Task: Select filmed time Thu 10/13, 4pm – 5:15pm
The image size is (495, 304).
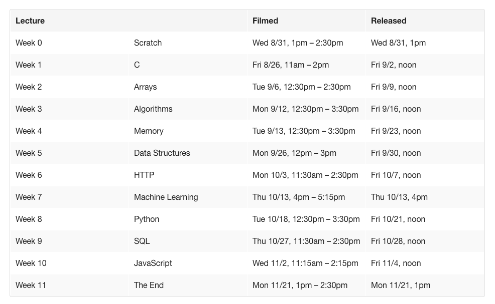Action: [299, 197]
